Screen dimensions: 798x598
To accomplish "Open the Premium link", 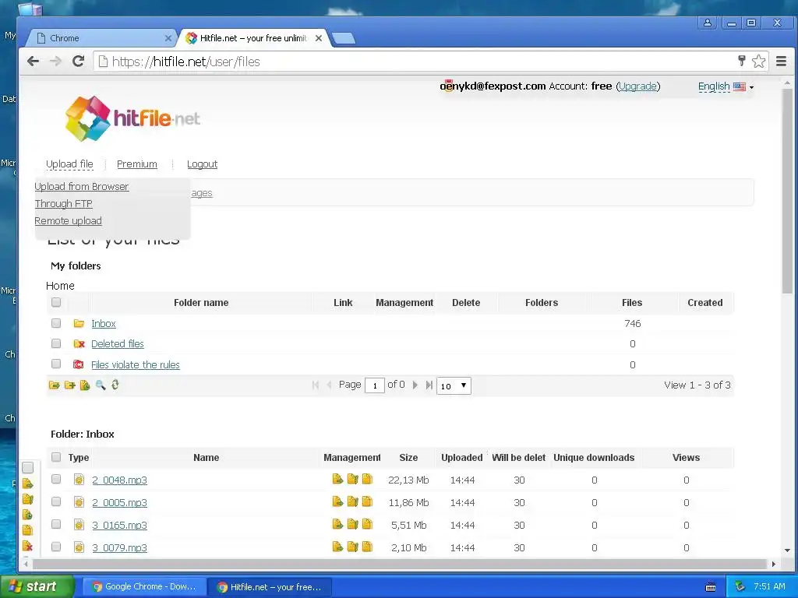I will point(137,164).
